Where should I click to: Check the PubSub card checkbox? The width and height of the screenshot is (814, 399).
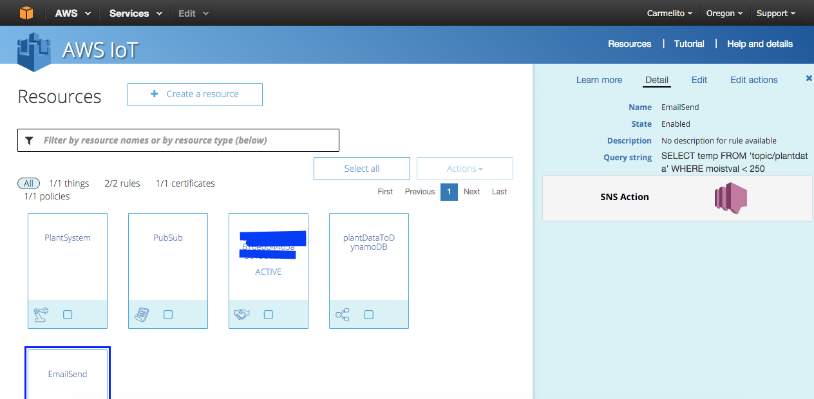168,315
